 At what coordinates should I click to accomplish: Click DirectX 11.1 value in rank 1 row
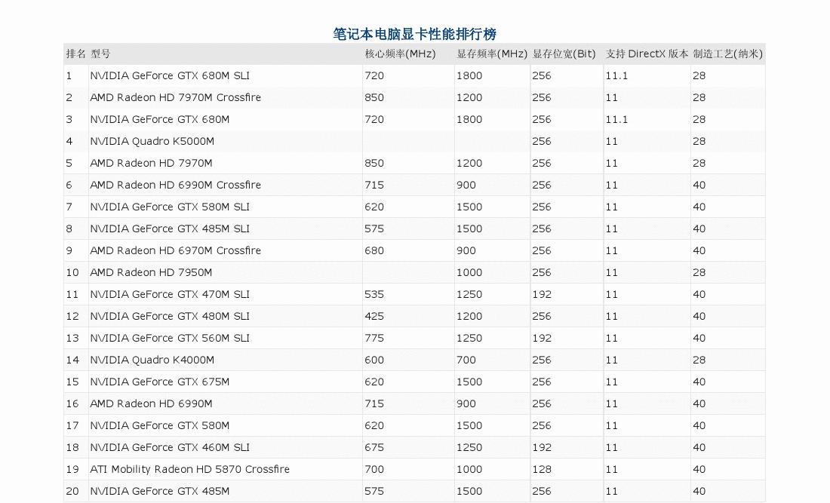pos(616,75)
